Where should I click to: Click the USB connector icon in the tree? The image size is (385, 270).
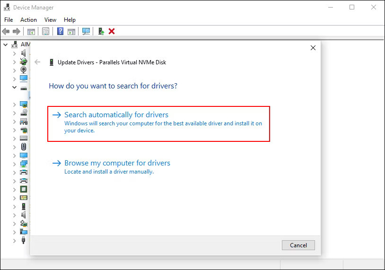click(x=24, y=241)
